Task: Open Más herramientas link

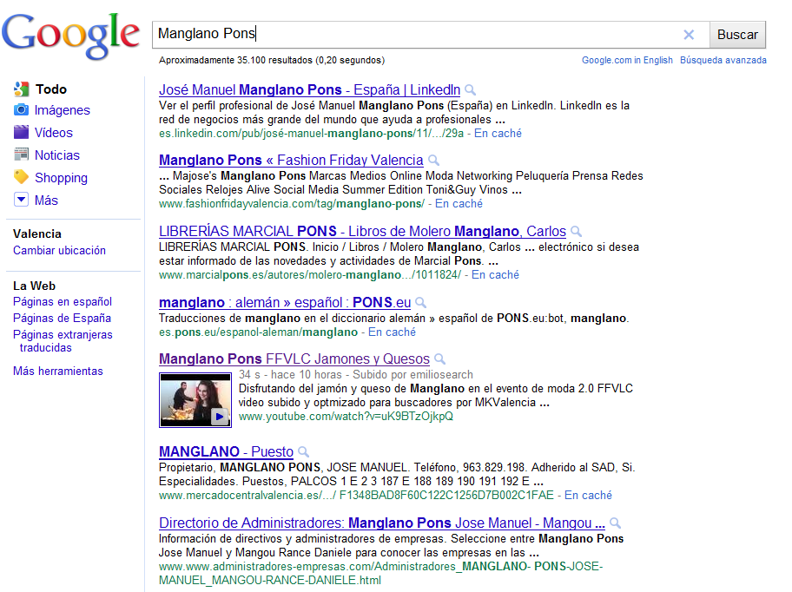Action: [x=57, y=371]
